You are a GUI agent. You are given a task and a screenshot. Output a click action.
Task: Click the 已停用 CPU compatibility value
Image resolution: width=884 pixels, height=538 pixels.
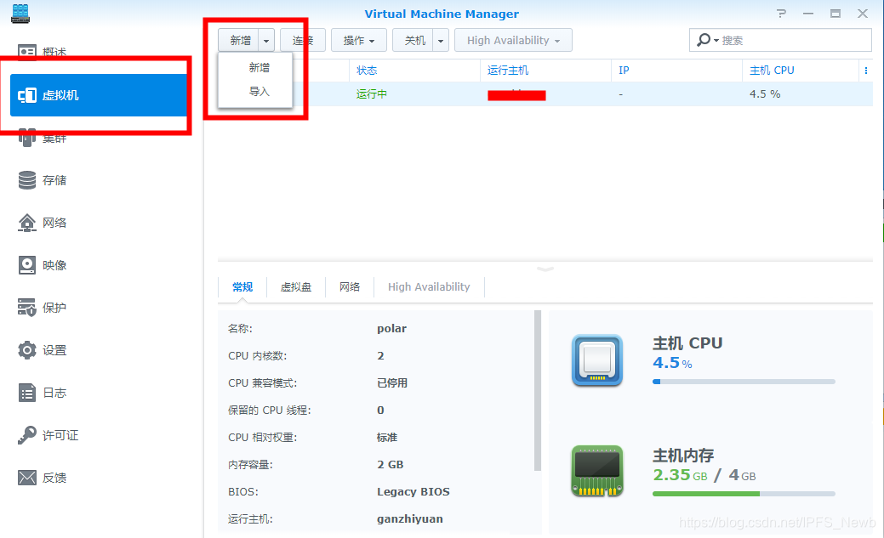(x=392, y=383)
